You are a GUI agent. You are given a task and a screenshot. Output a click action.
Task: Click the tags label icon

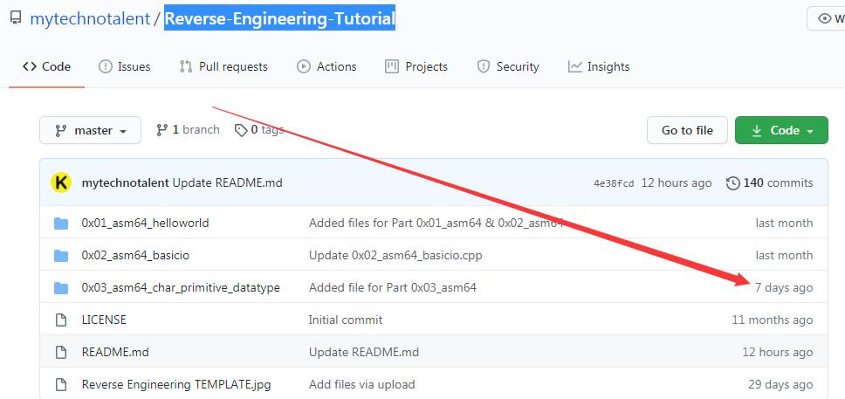(x=241, y=130)
